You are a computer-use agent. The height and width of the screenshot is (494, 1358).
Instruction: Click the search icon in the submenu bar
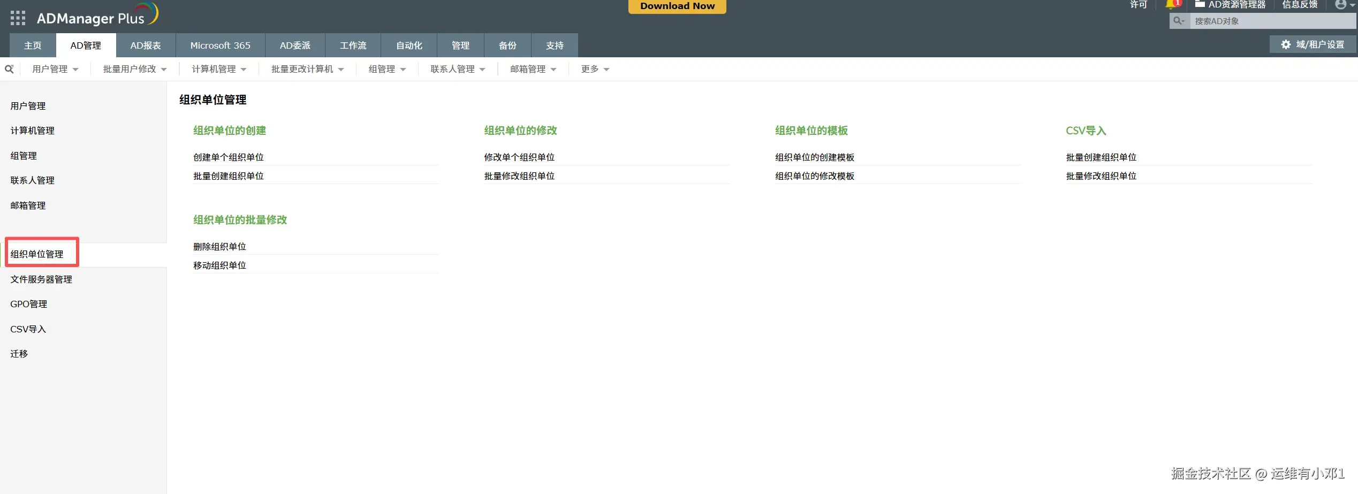9,69
